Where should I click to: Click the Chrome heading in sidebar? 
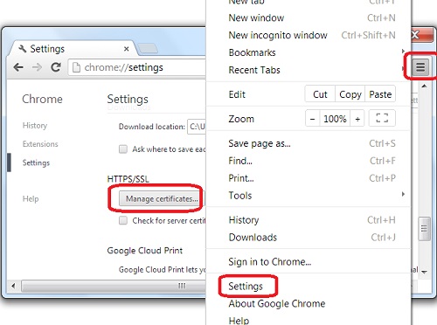click(42, 99)
